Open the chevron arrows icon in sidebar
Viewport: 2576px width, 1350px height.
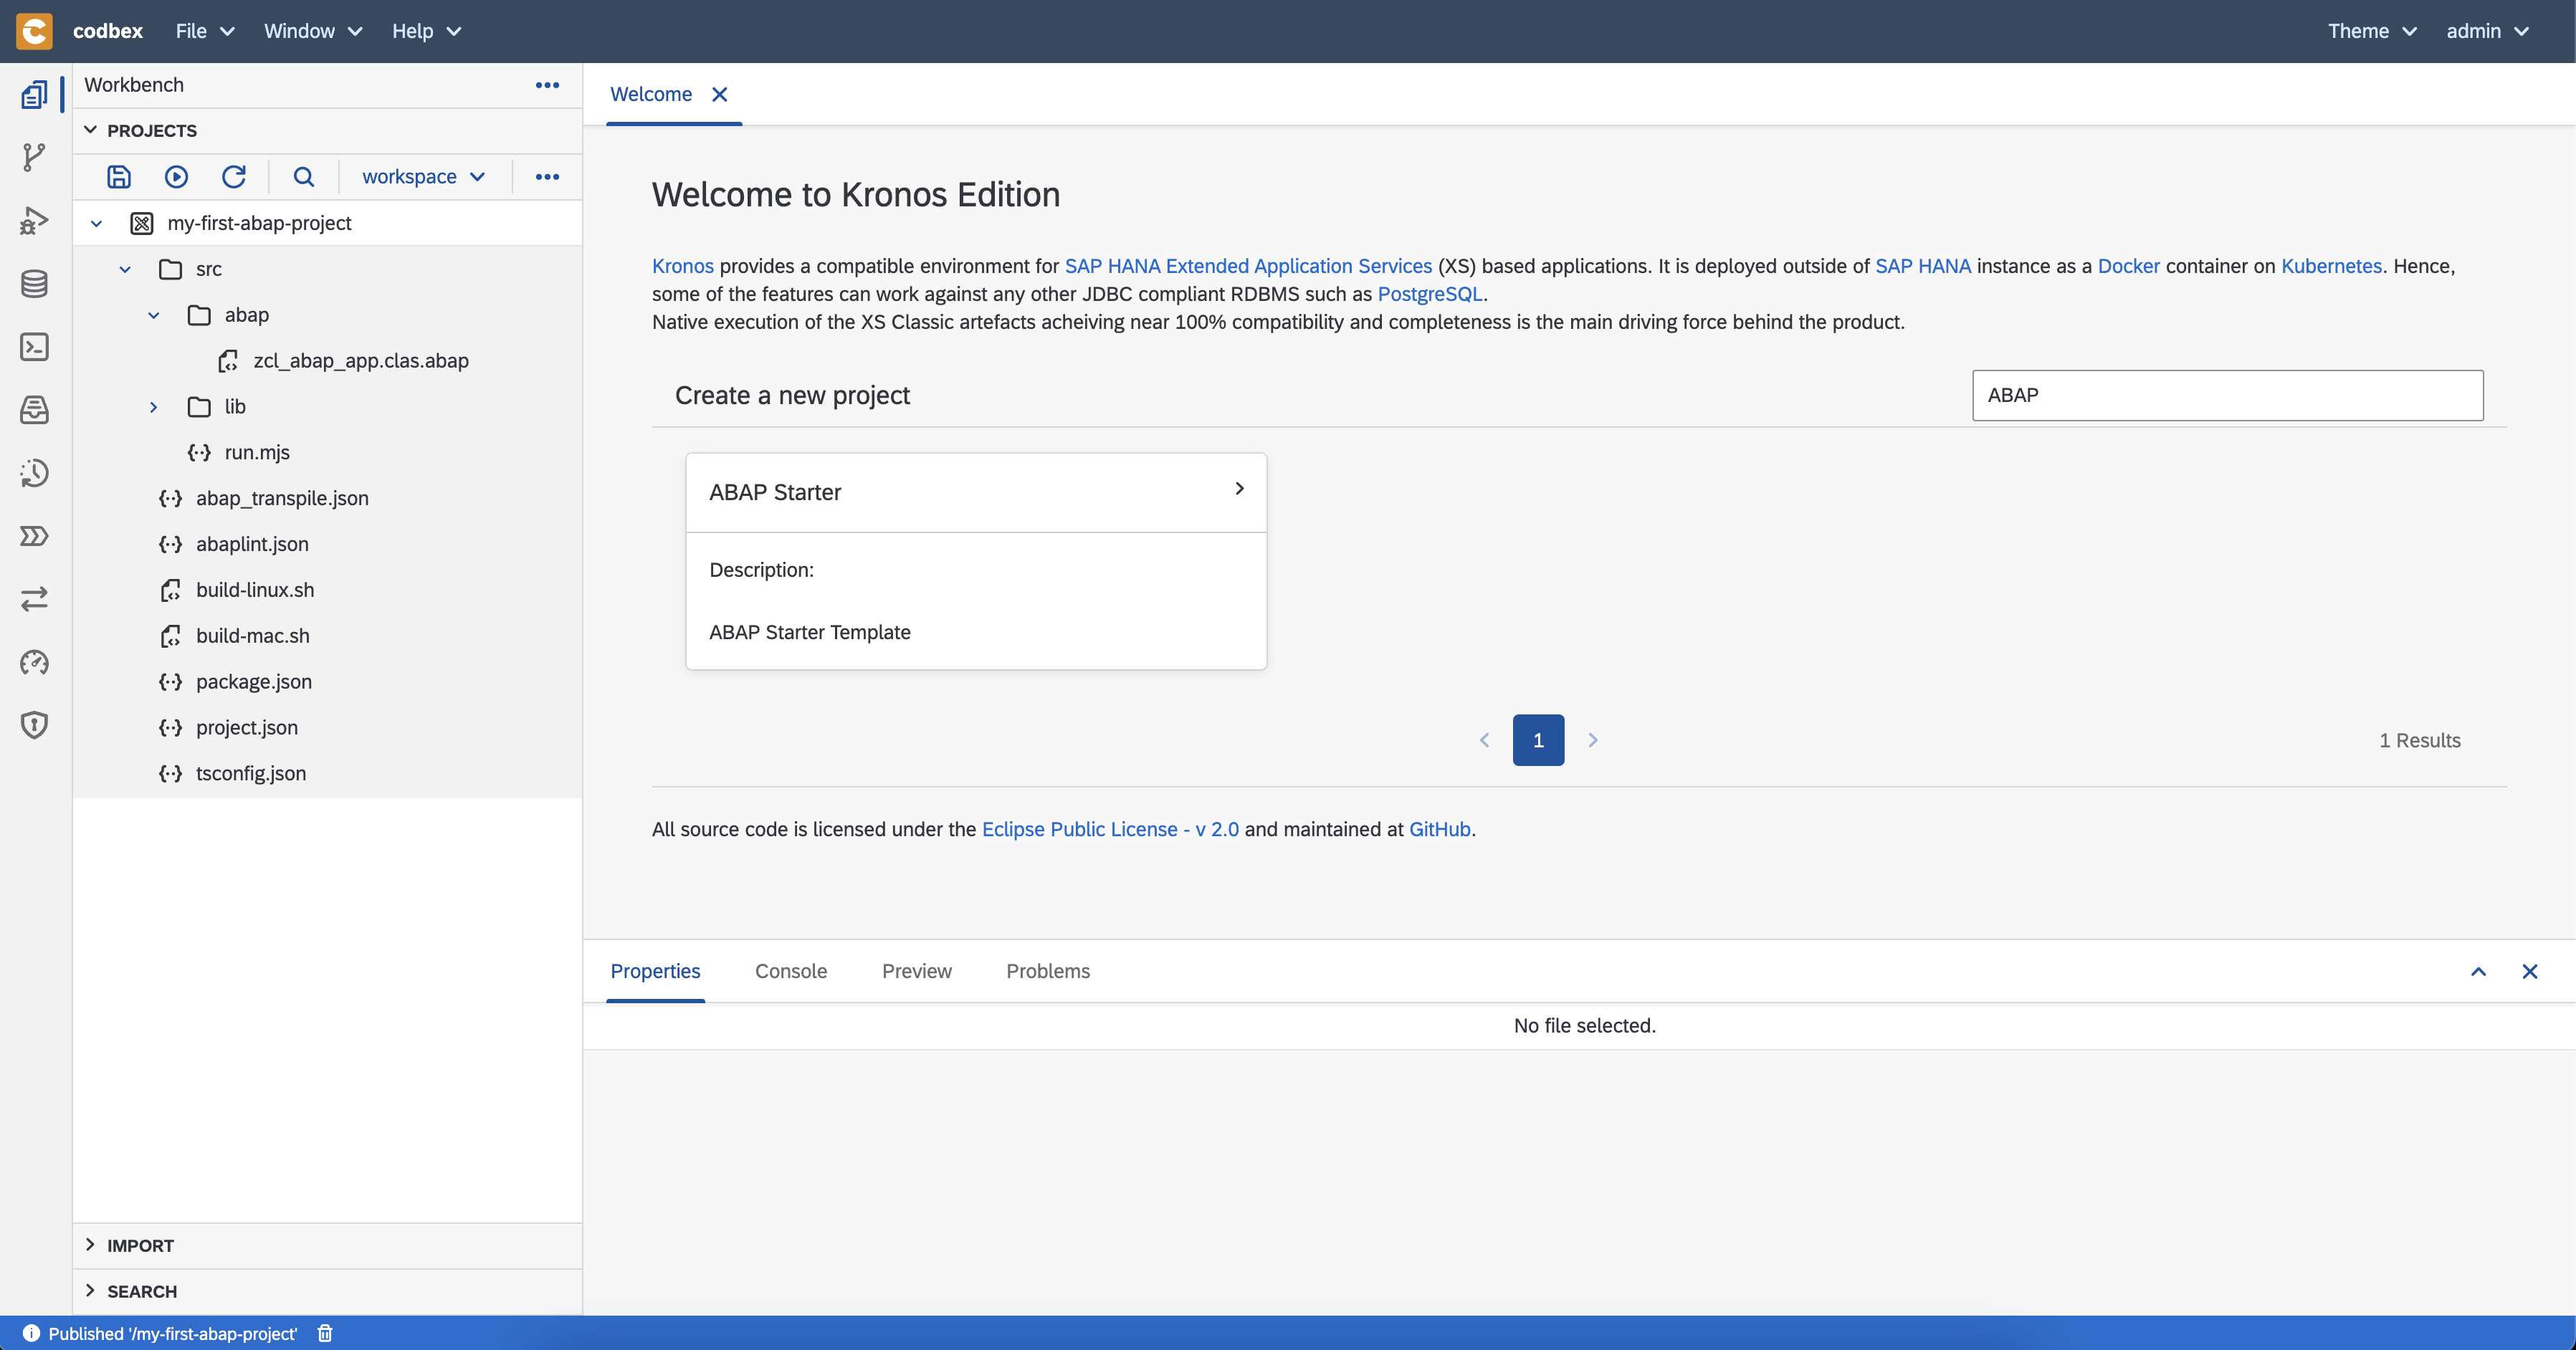tap(34, 536)
